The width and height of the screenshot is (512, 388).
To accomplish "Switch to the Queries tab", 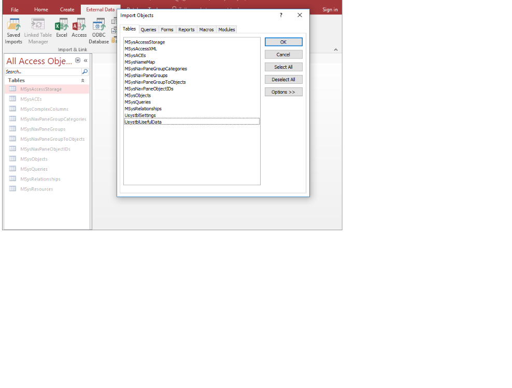I will tap(148, 29).
